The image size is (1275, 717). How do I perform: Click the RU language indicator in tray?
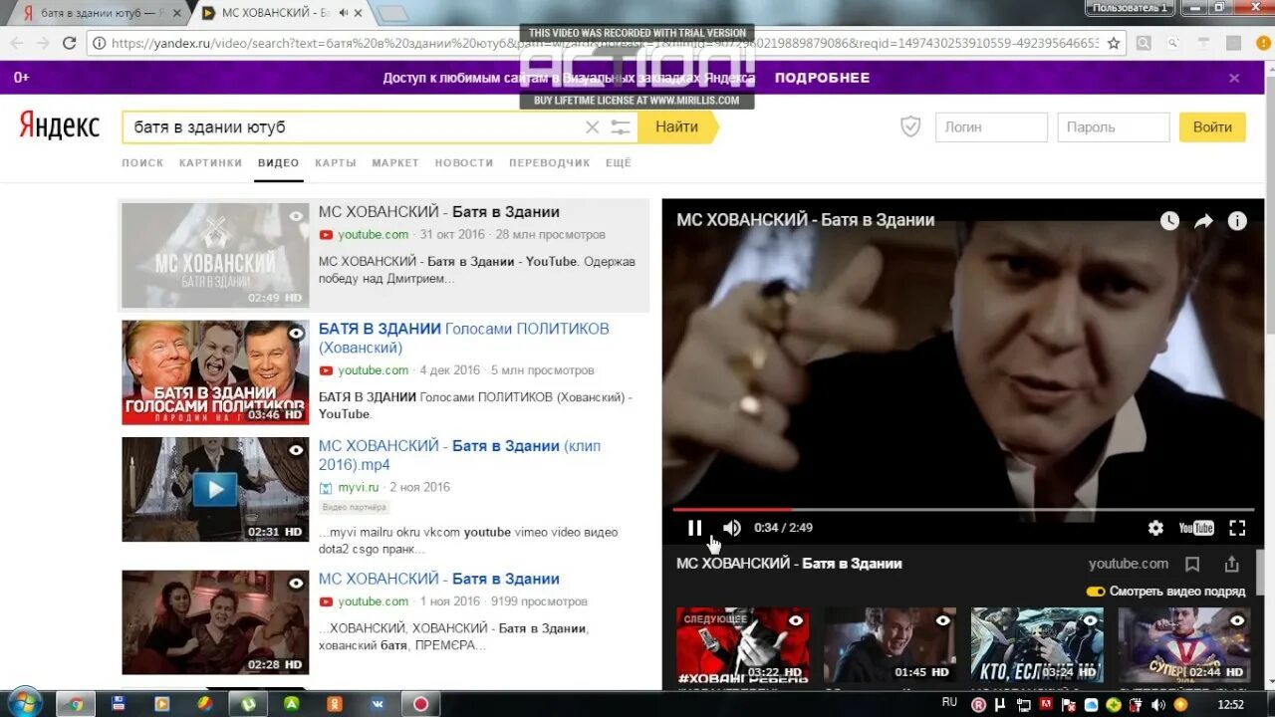949,702
